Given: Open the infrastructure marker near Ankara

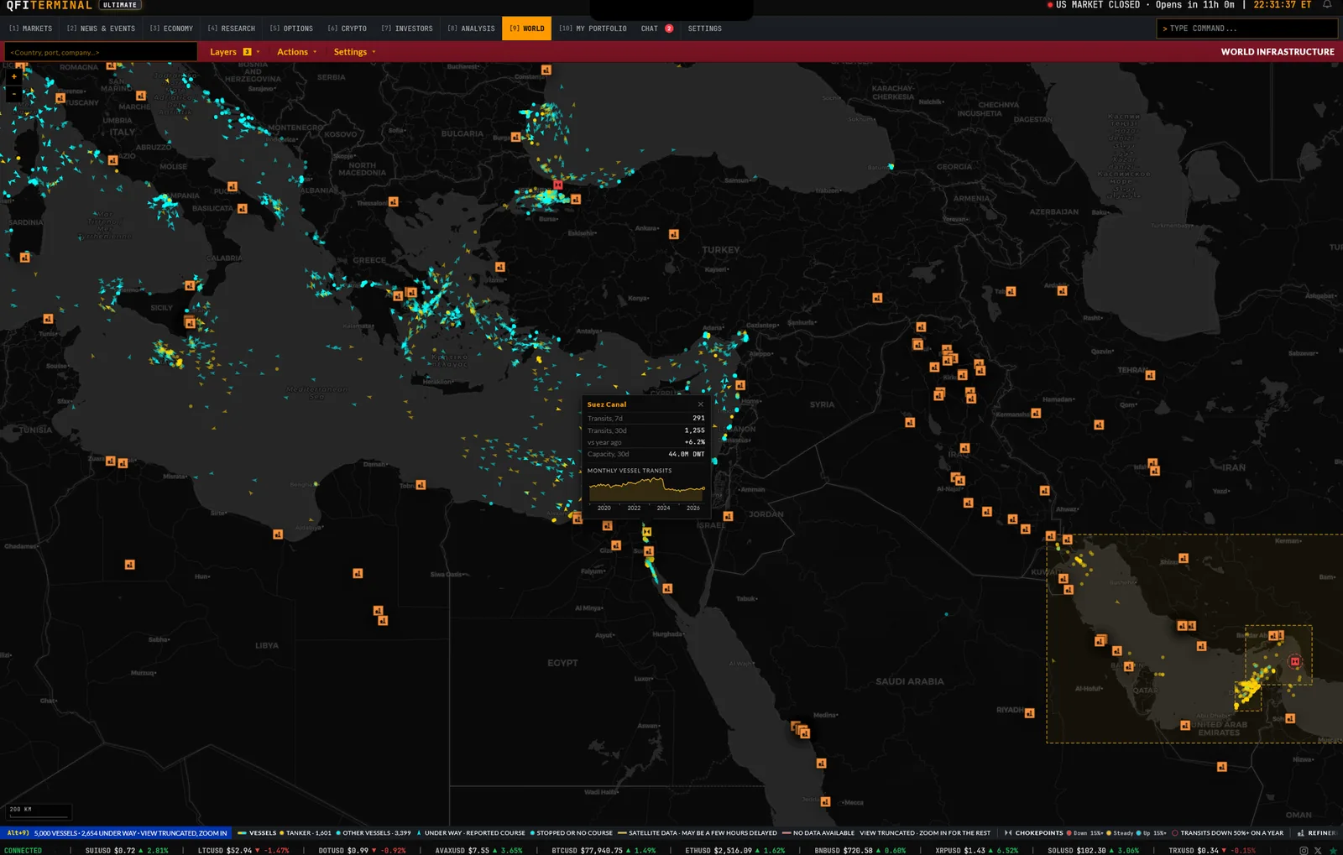Looking at the screenshot, I should point(674,234).
